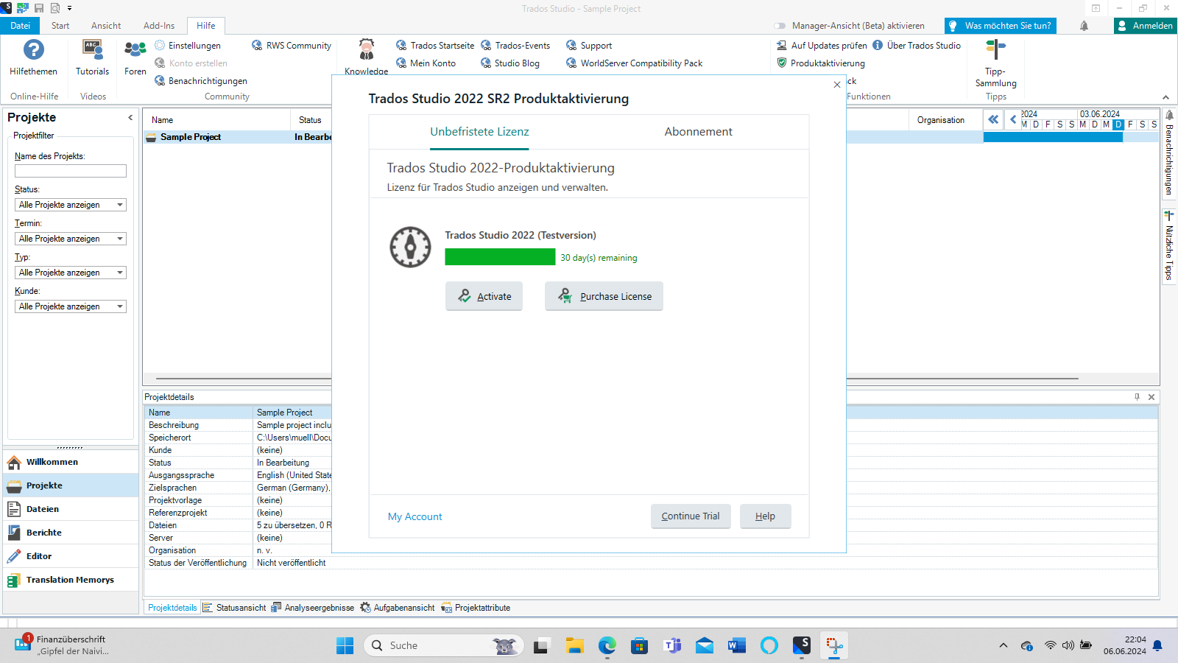The height and width of the screenshot is (663, 1178).
Task: Switch to Dateien view
Action: pyautogui.click(x=71, y=509)
